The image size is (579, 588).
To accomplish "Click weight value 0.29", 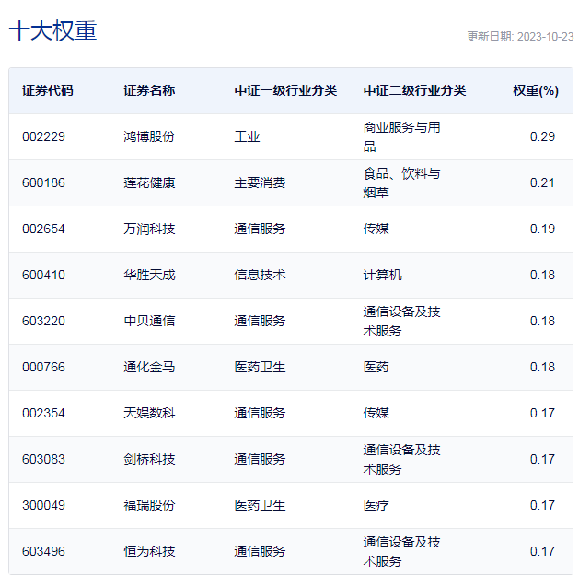I will (x=542, y=136).
